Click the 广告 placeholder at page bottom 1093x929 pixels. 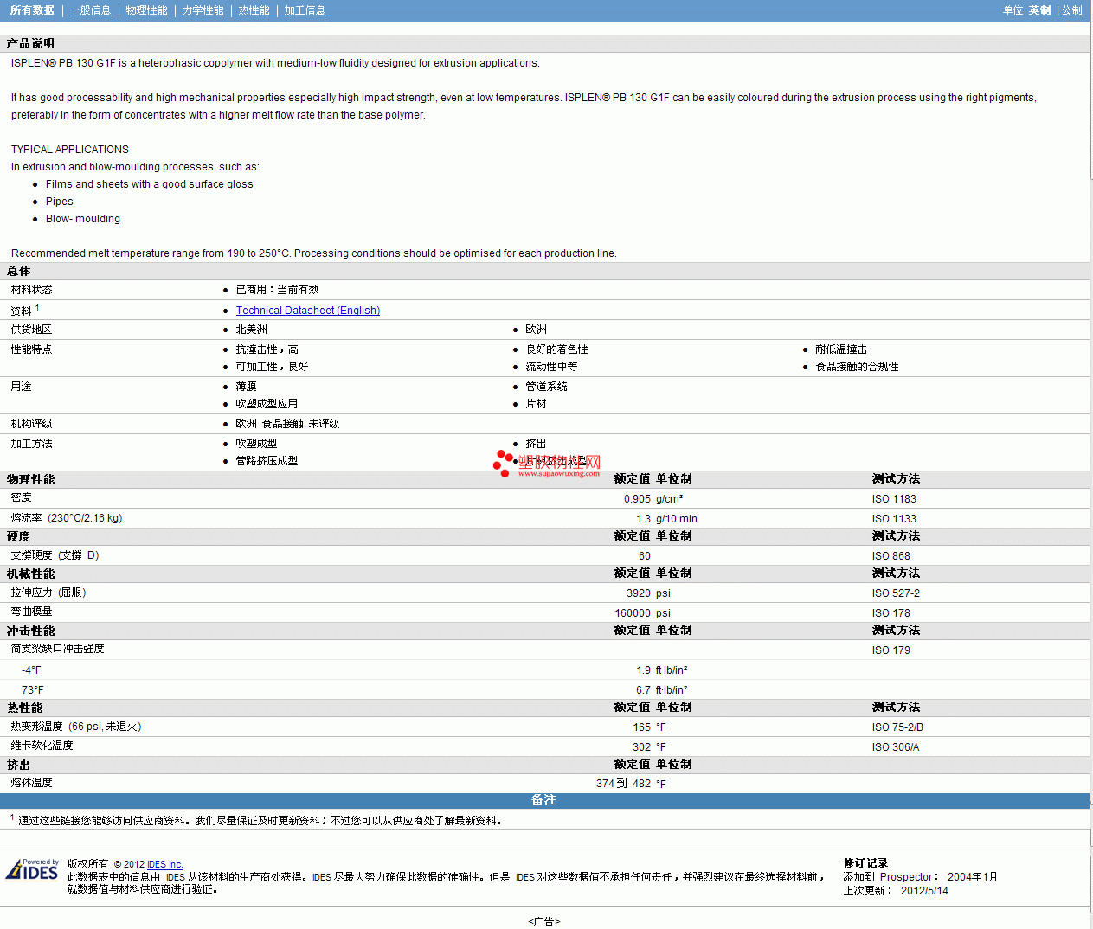tap(544, 922)
